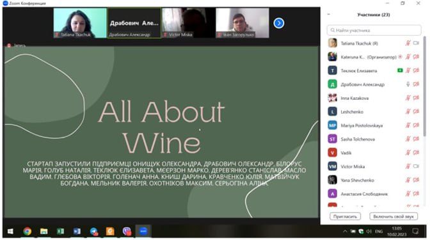Select Victor Miska's video thumbnail
Image resolution: width=430 pixels, height=240 pixels.
click(x=188, y=23)
